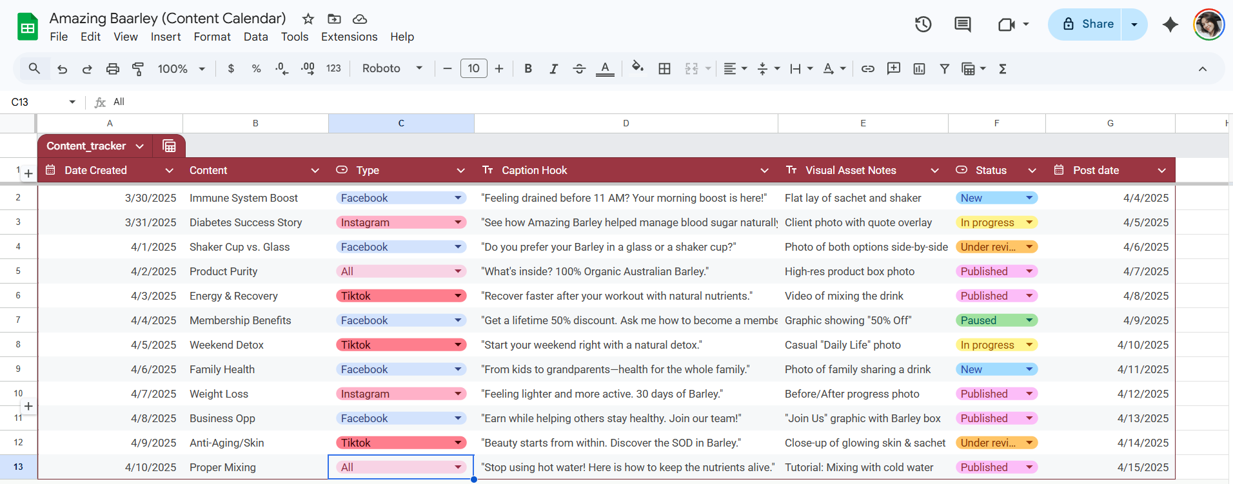Viewport: 1233px width, 484px height.
Task: Toggle bold formatting
Action: [528, 68]
